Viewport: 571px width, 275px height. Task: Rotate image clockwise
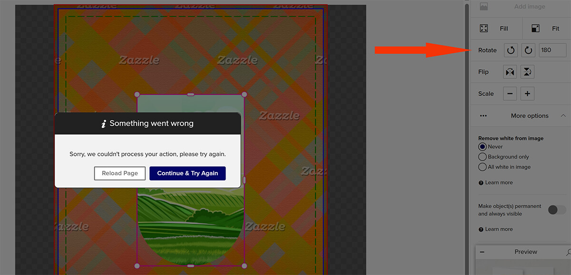(528, 50)
